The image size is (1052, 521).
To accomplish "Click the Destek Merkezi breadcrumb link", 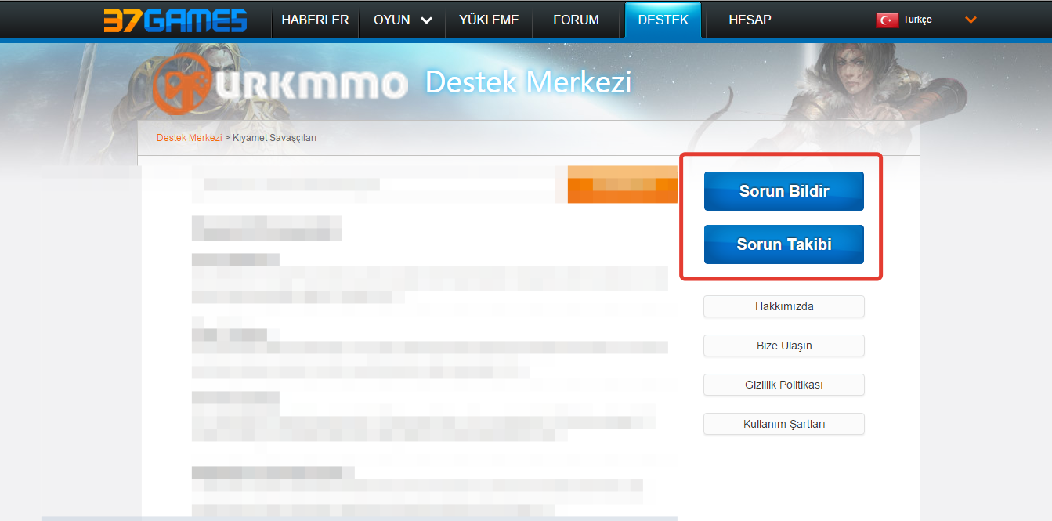I will [x=189, y=138].
